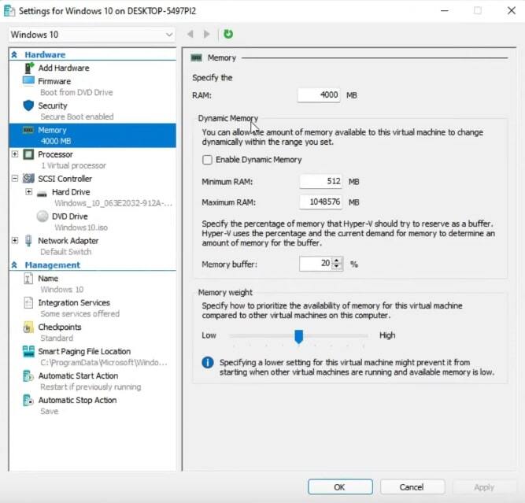The image size is (525, 503).
Task: Click the OK button
Action: [340, 487]
